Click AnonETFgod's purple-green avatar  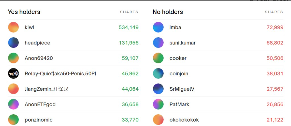tap(13, 104)
